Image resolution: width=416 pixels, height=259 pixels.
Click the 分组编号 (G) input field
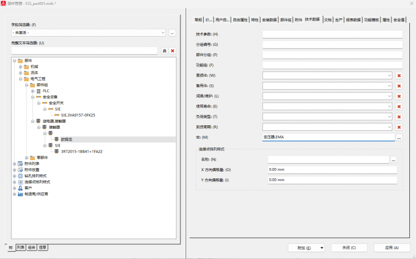pyautogui.click(x=332, y=45)
